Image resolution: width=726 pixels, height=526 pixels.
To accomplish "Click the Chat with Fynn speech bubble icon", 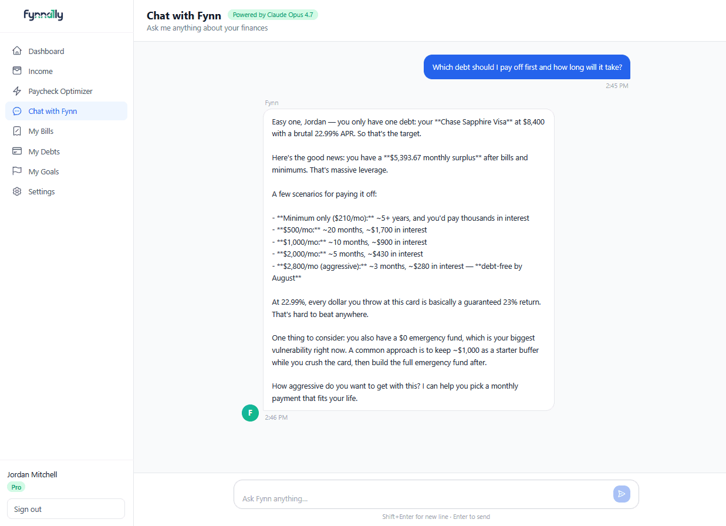I will tap(18, 111).
